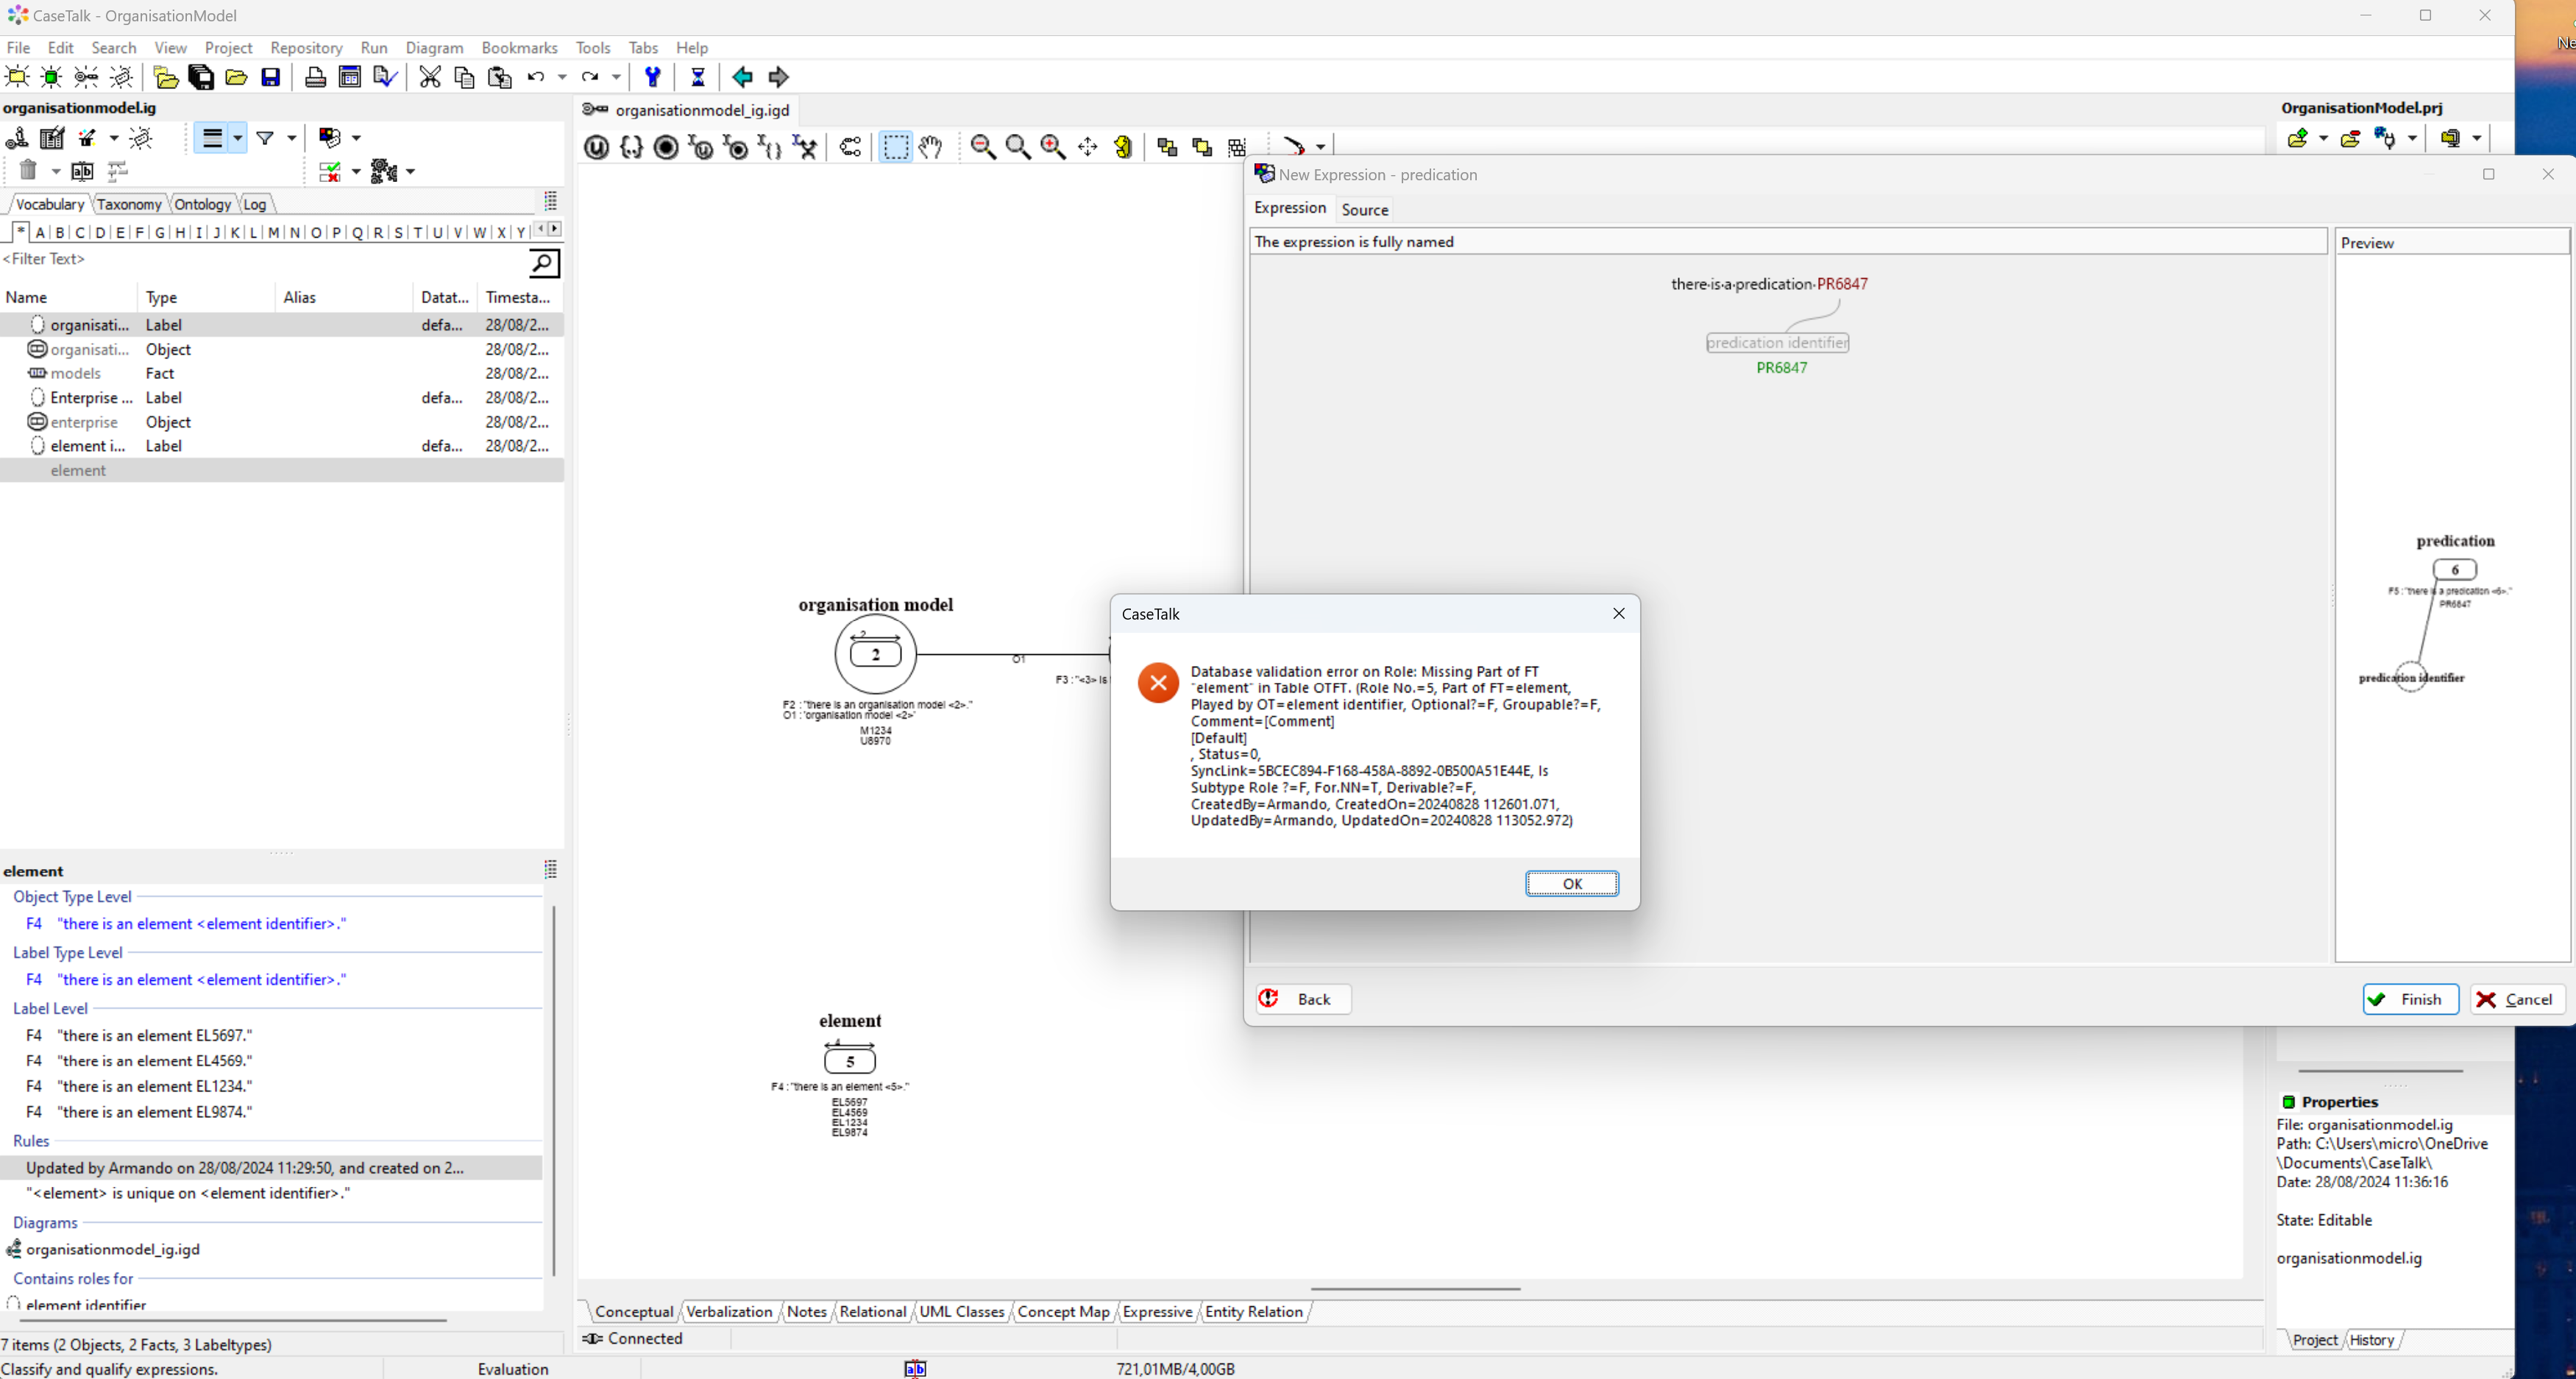Click the Print icon in main toolbar
This screenshot has width=2576, height=1379.
pos(315,77)
